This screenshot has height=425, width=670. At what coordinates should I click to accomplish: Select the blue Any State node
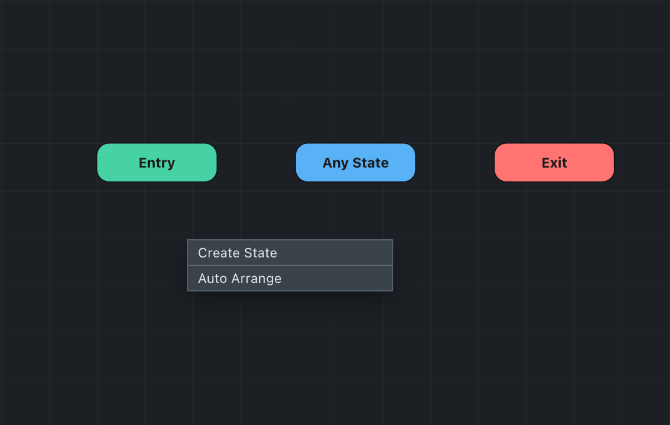[x=356, y=163]
